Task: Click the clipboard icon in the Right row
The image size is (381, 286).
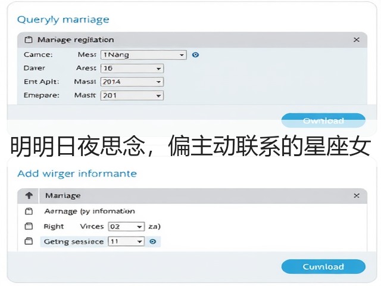Action: [x=29, y=226]
